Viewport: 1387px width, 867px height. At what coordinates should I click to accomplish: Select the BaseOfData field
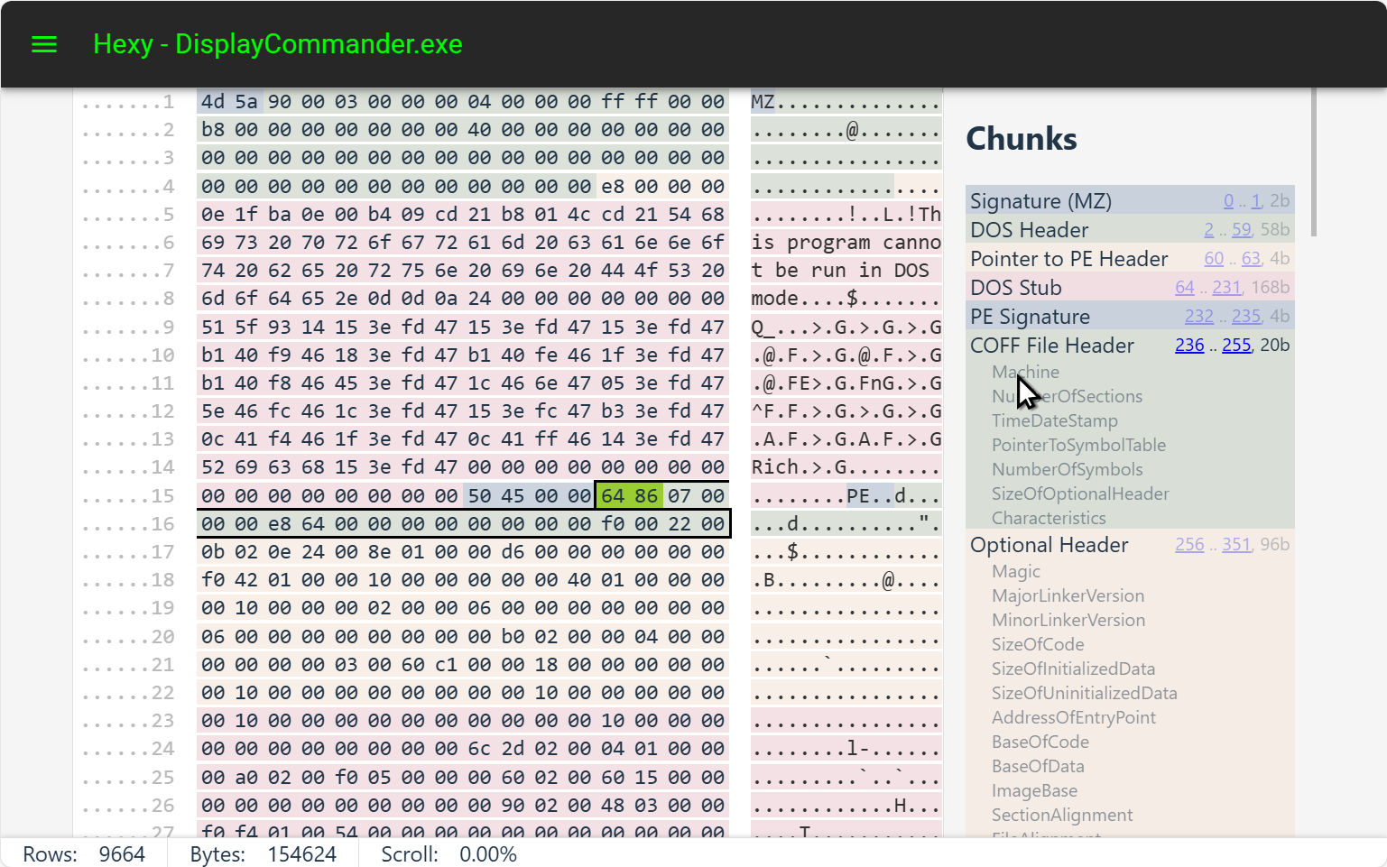[x=1038, y=766]
